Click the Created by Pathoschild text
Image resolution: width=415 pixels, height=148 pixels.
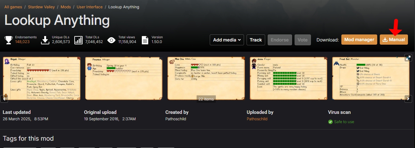(x=175, y=119)
